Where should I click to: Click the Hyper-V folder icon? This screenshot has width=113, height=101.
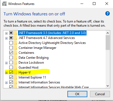tap(15, 72)
